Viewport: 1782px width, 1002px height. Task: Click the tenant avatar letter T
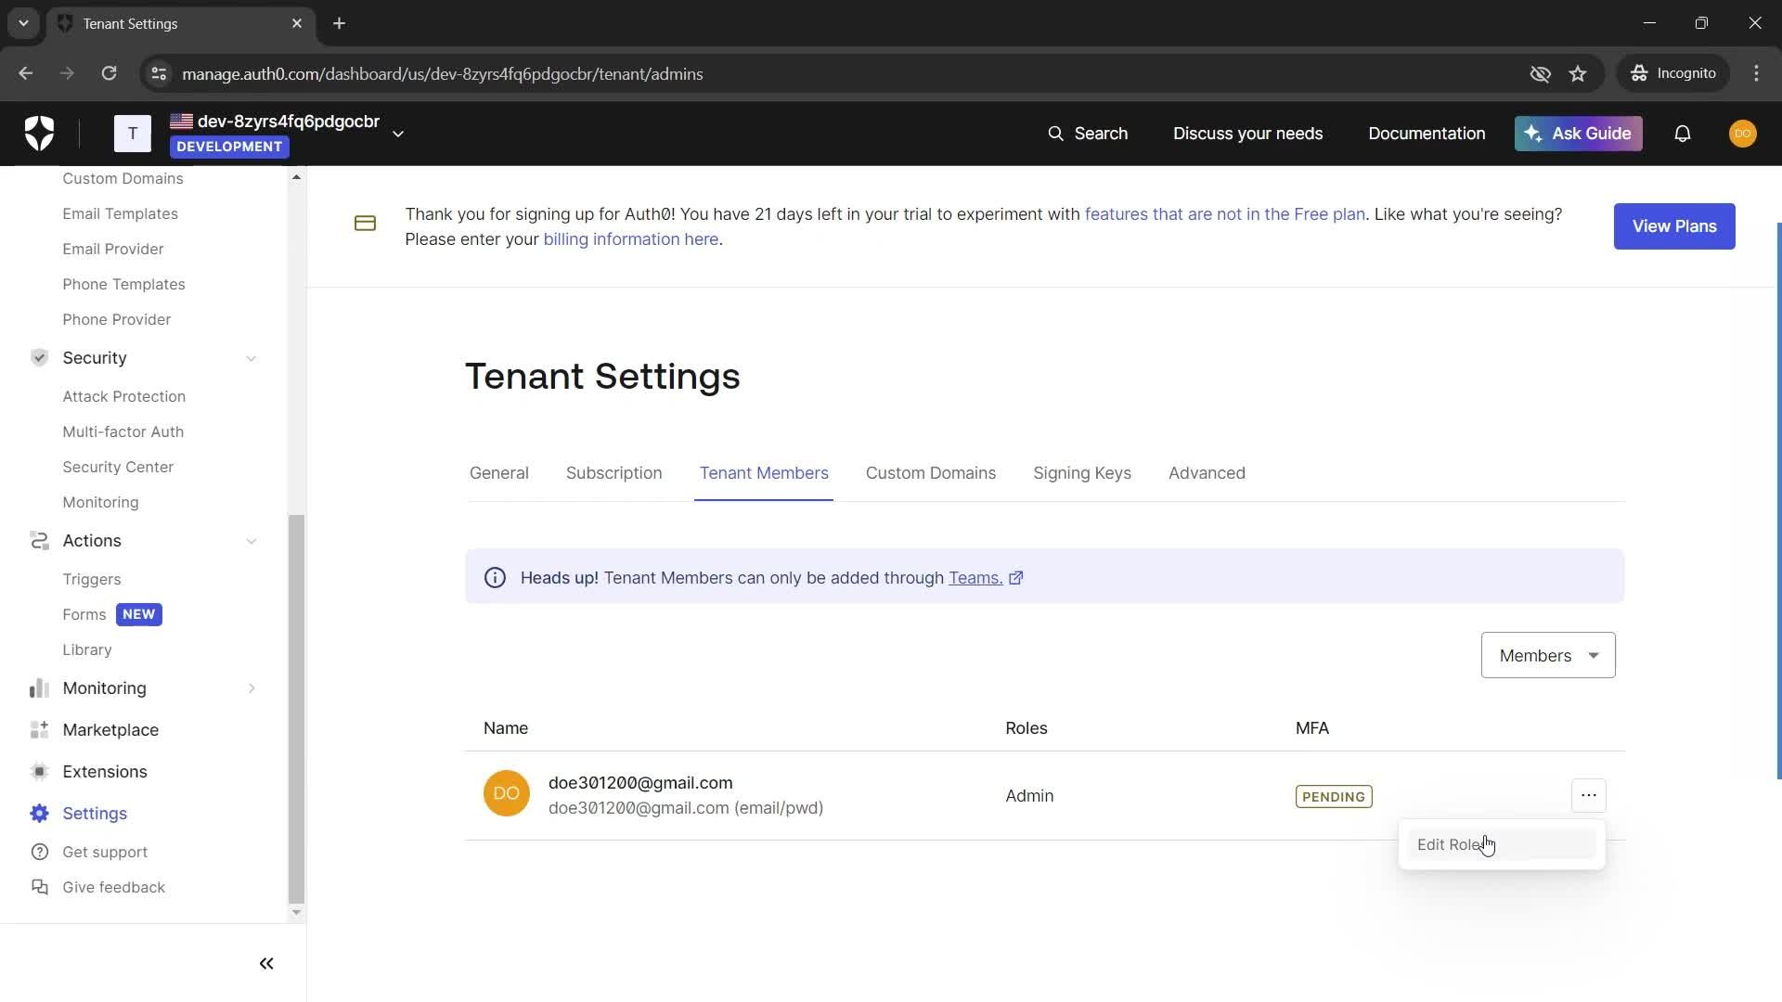pyautogui.click(x=133, y=134)
